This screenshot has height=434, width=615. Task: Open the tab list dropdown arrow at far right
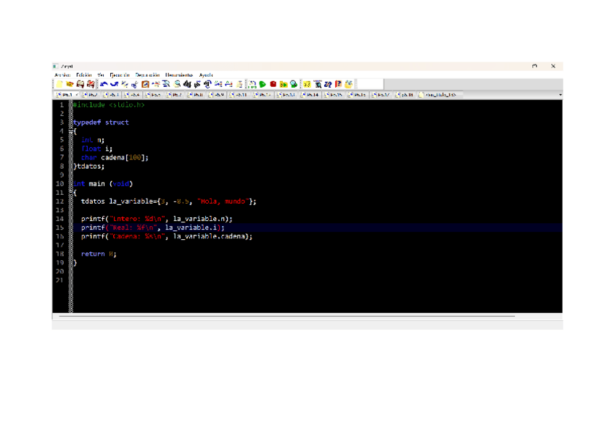(560, 95)
